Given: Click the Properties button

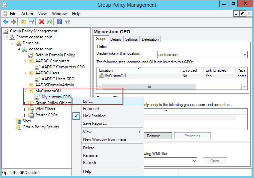Looking at the screenshot, I should (x=192, y=136).
